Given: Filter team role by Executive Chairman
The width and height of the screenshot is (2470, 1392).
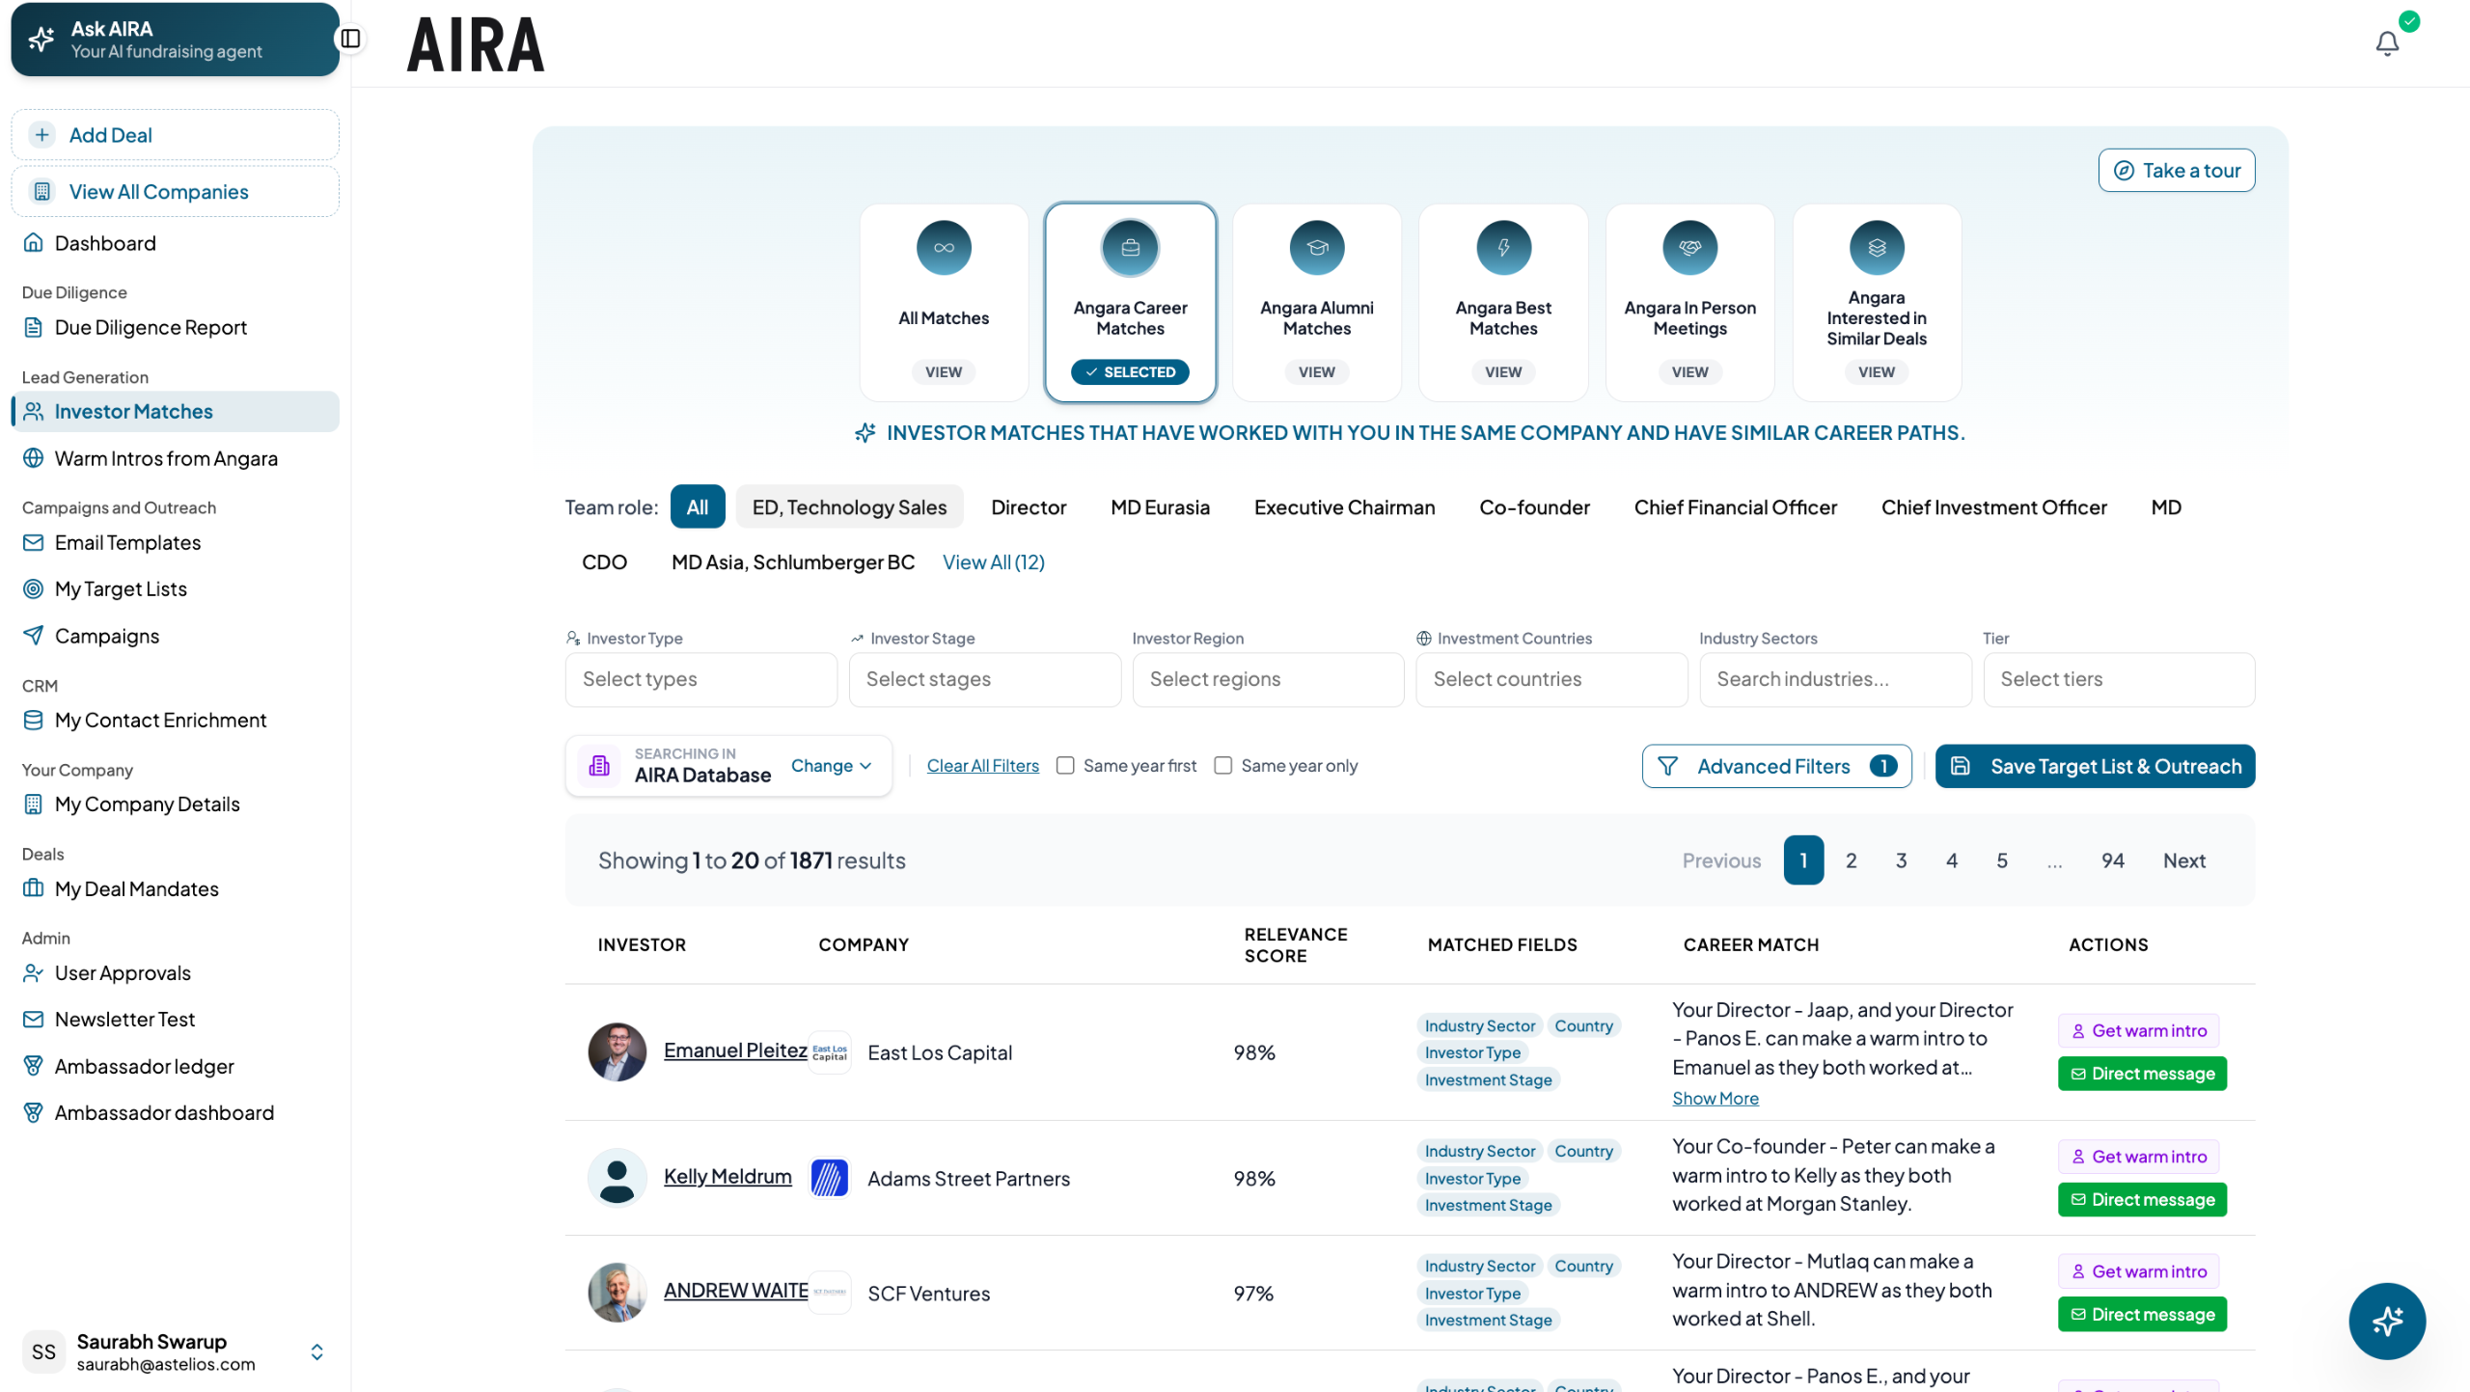Looking at the screenshot, I should [x=1344, y=506].
